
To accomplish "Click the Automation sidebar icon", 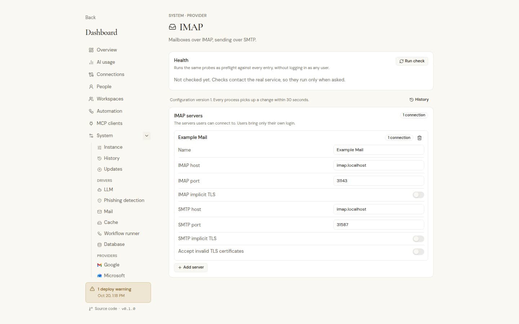I will click(91, 111).
